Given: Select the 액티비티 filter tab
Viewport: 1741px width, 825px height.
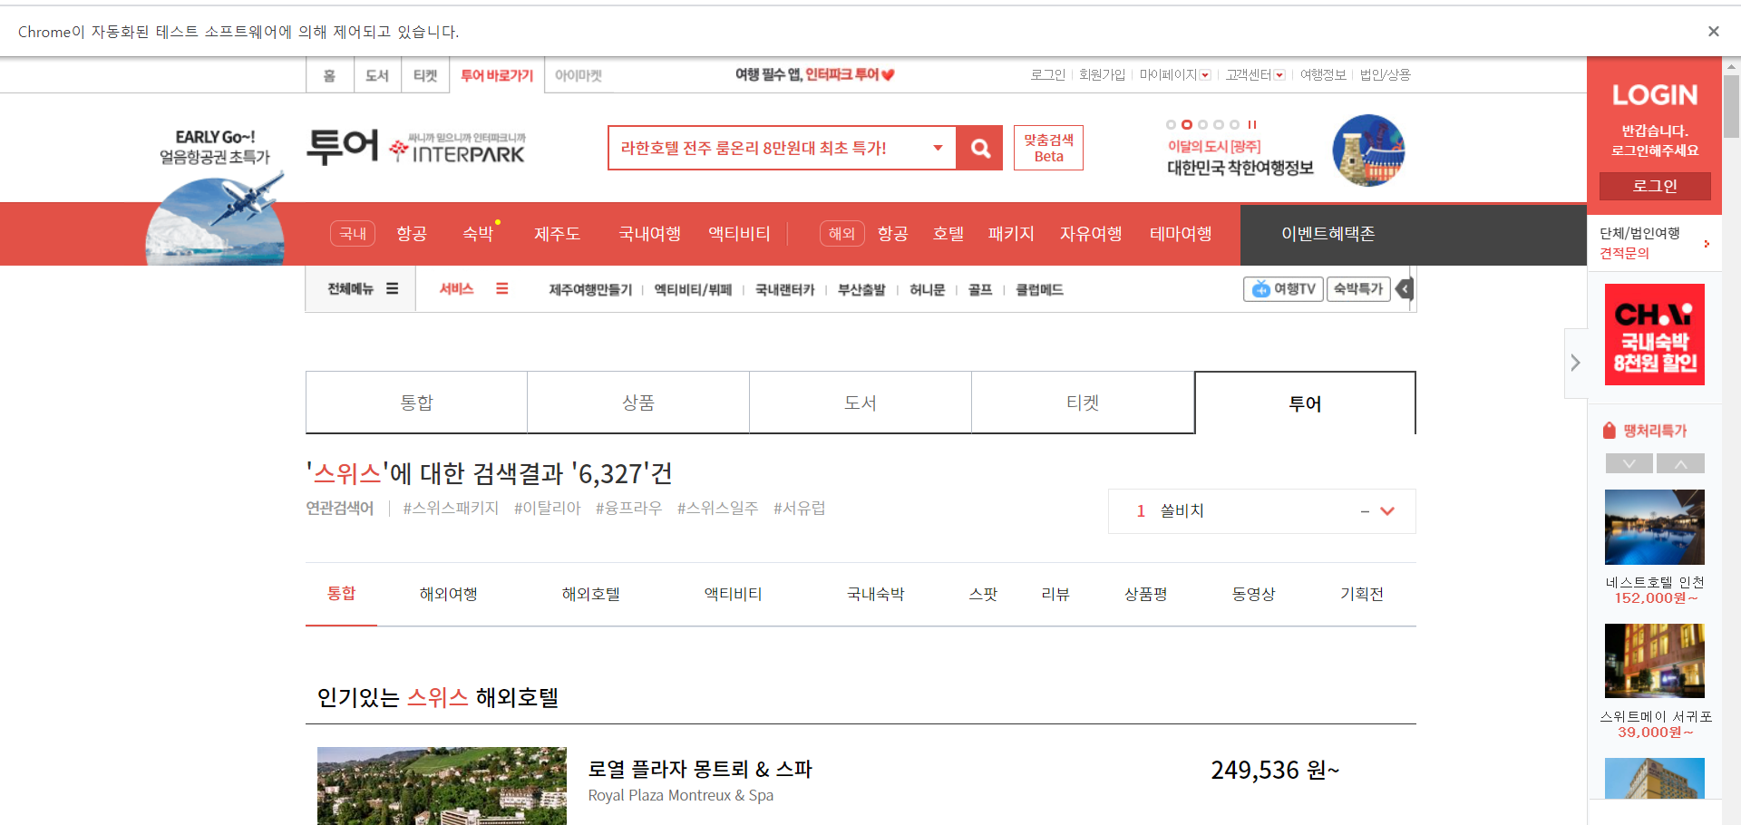Looking at the screenshot, I should (733, 594).
